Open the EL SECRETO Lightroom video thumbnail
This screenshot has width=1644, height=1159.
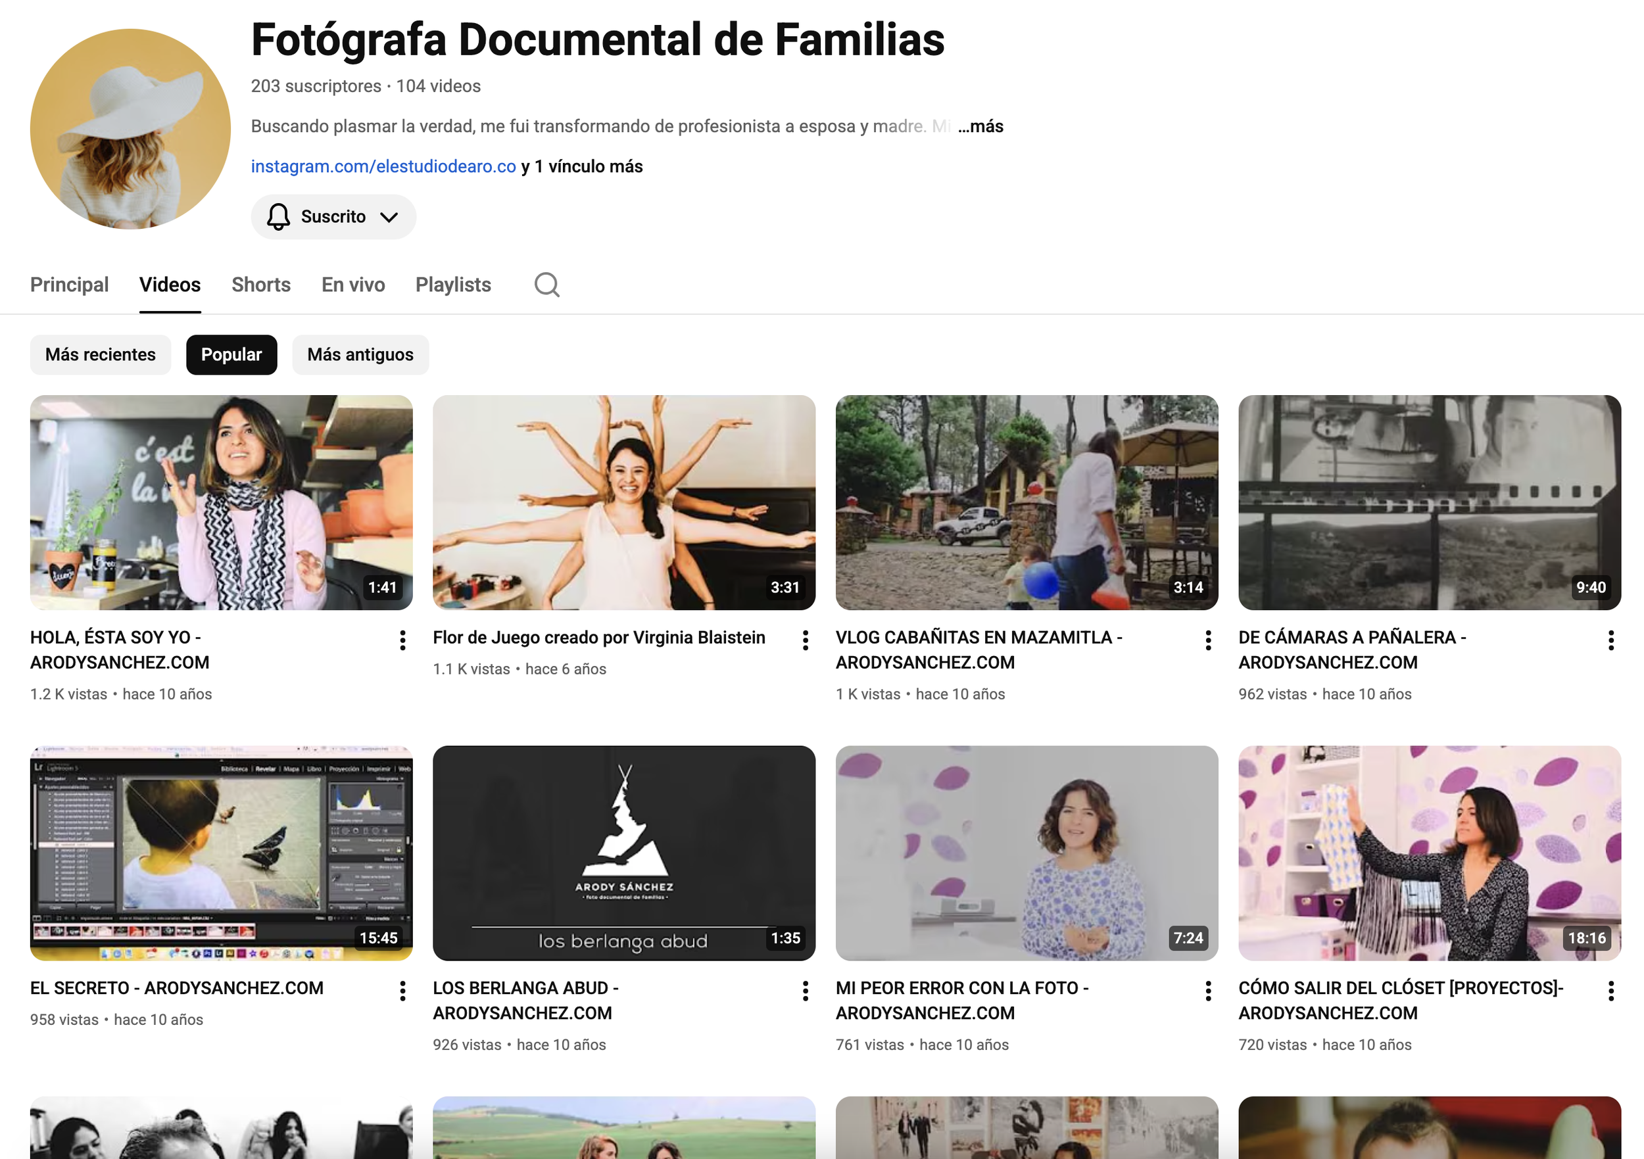tap(221, 853)
